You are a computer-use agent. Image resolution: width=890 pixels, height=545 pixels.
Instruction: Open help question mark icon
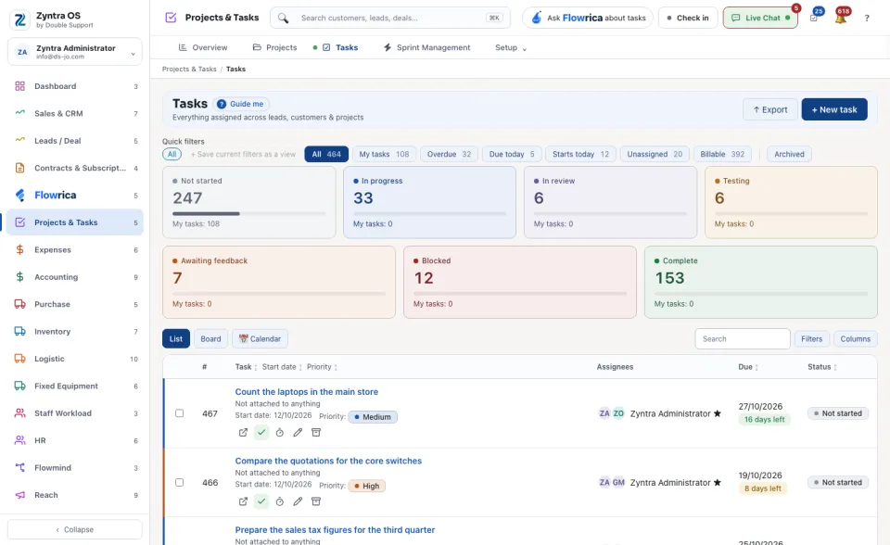(867, 19)
